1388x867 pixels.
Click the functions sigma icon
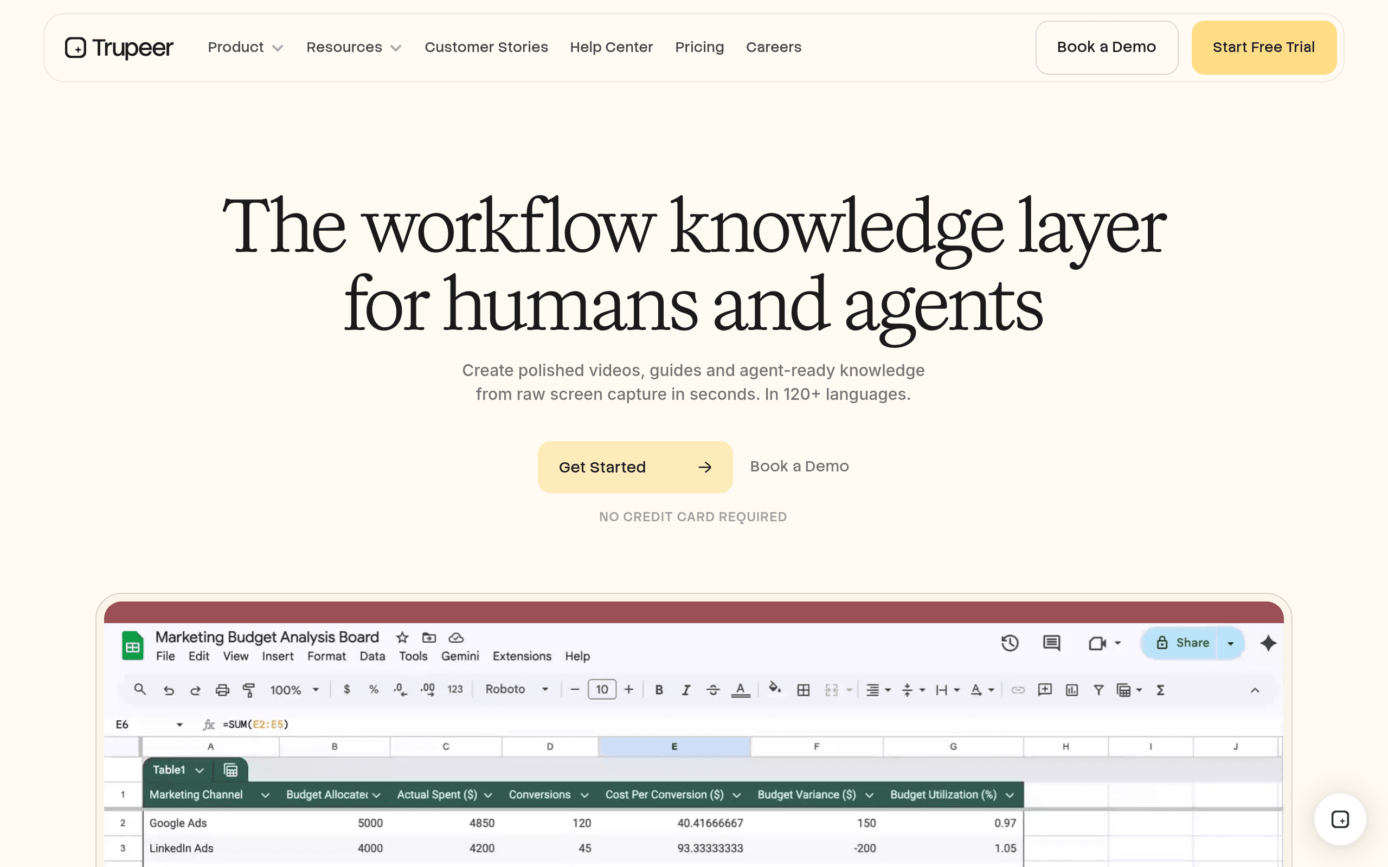pos(1160,690)
